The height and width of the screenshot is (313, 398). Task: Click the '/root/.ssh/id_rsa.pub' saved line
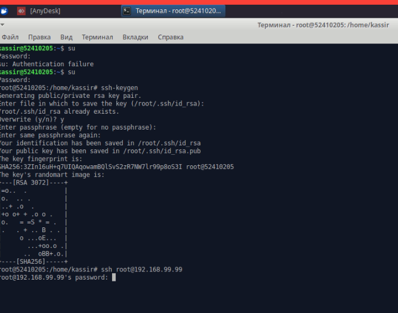pyautogui.click(x=100, y=151)
